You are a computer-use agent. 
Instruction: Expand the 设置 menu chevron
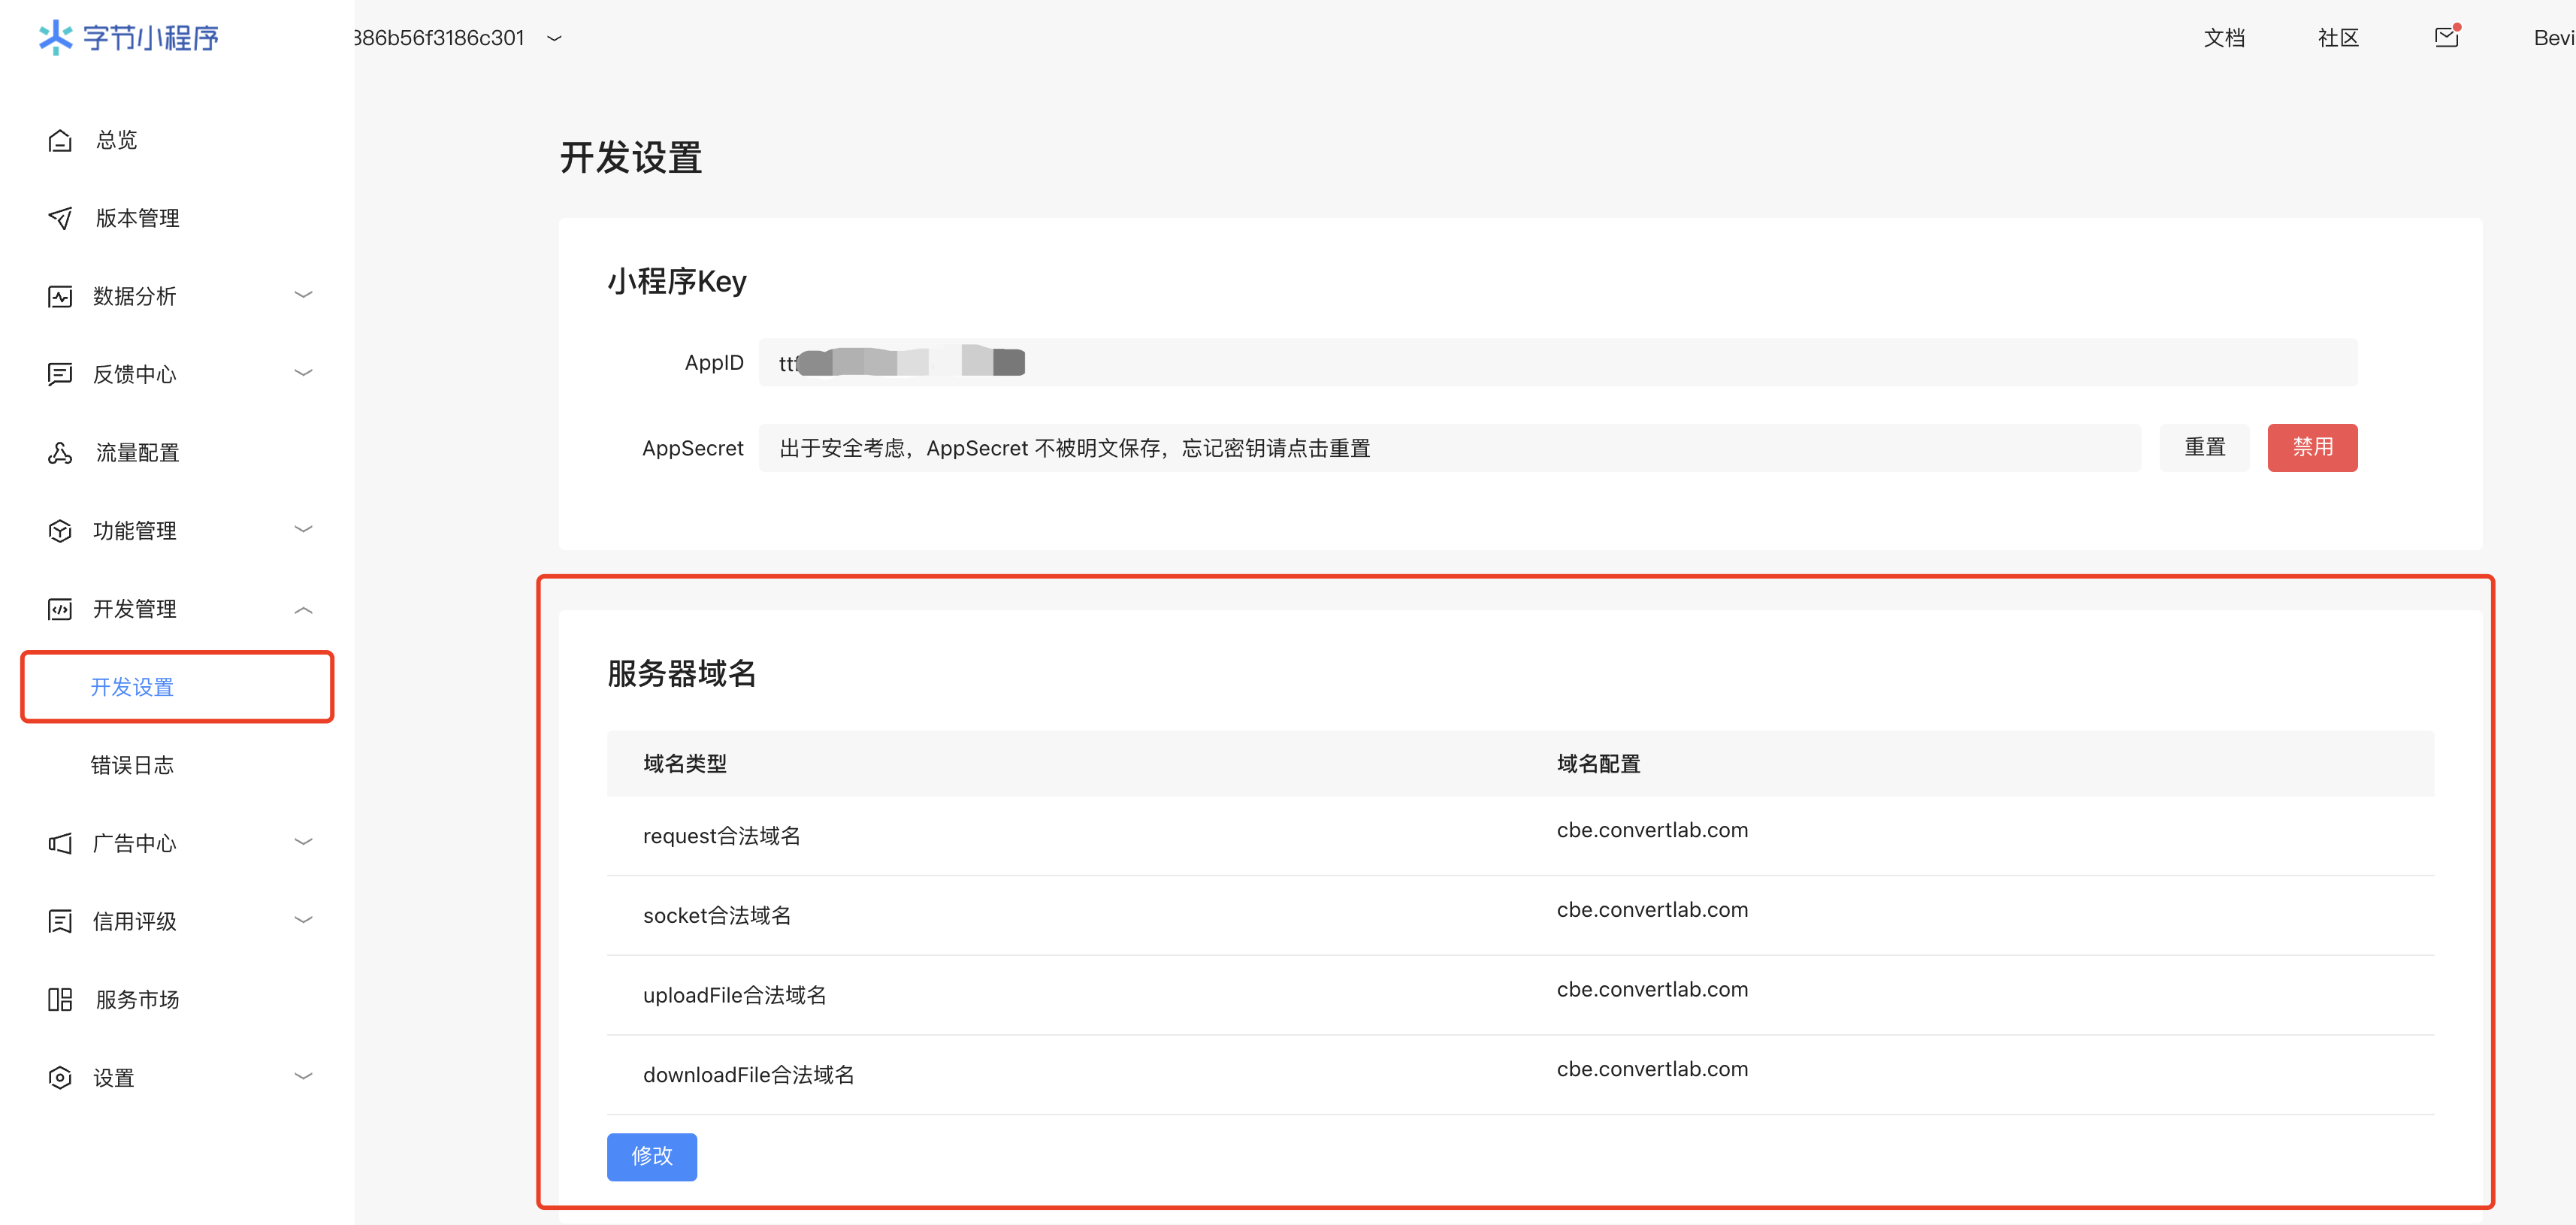pyautogui.click(x=303, y=1076)
